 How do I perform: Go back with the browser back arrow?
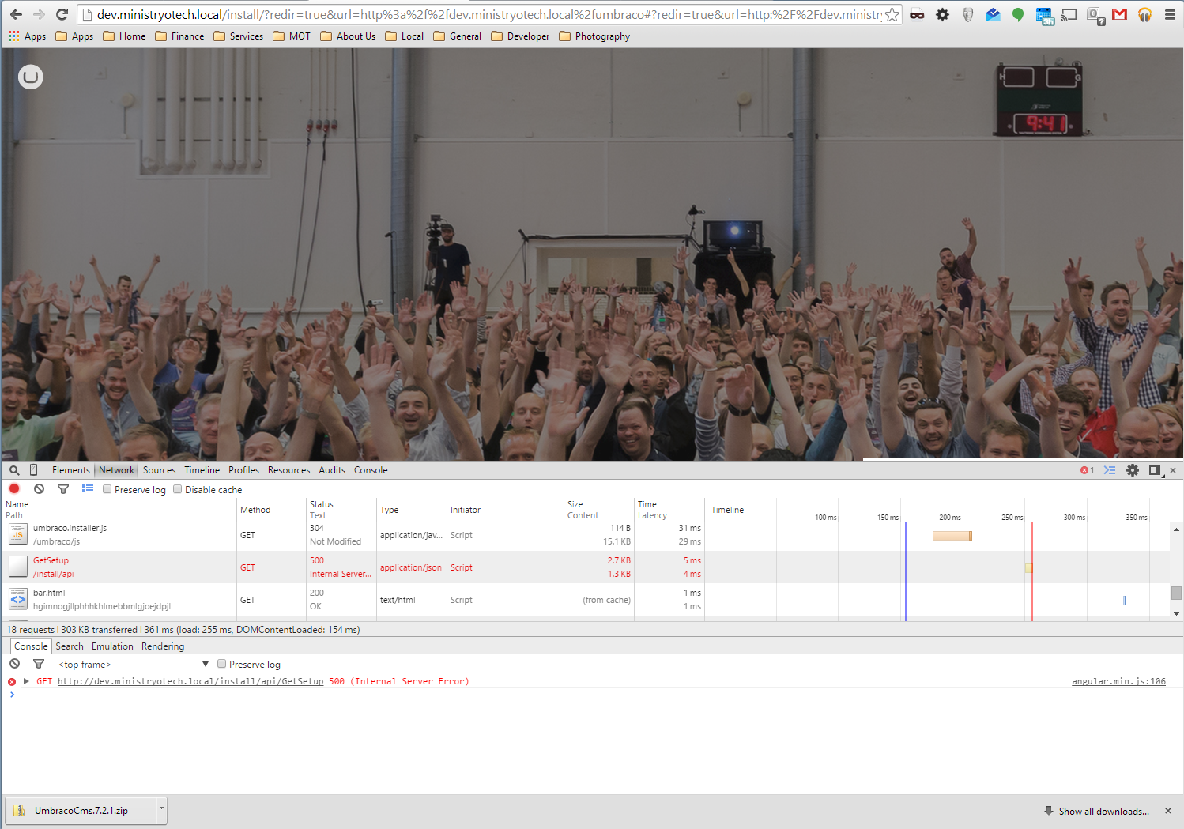pyautogui.click(x=16, y=14)
